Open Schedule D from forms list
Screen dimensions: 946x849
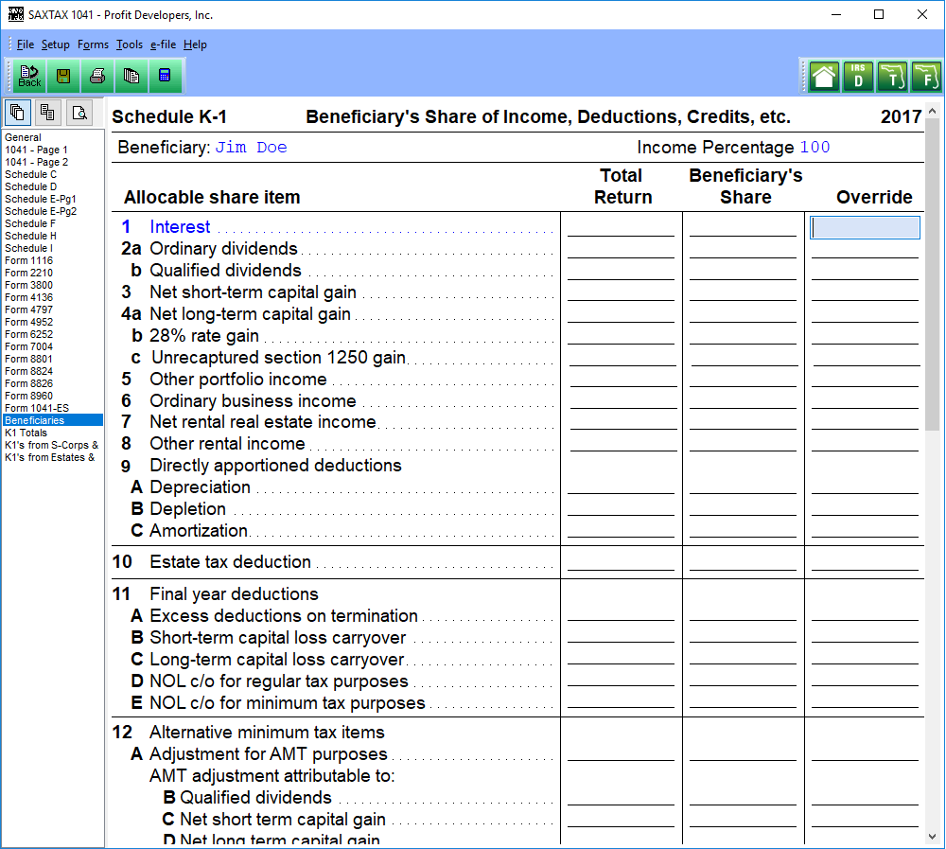pyautogui.click(x=53, y=186)
